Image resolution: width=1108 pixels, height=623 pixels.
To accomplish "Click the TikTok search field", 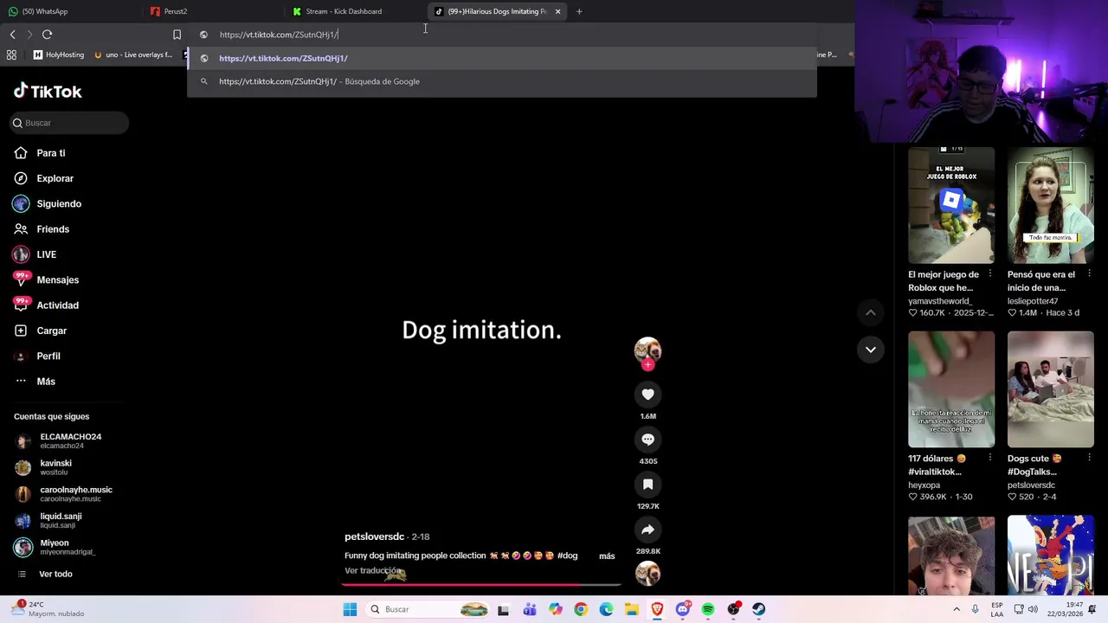I will click(69, 123).
